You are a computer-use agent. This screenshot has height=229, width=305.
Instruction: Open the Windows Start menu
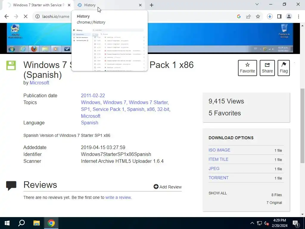(7, 223)
